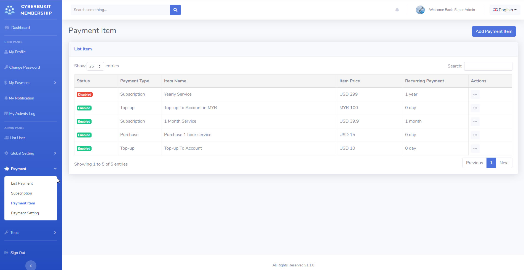Collapse the Payment sidebar section
The height and width of the screenshot is (270, 524).
coord(30,169)
